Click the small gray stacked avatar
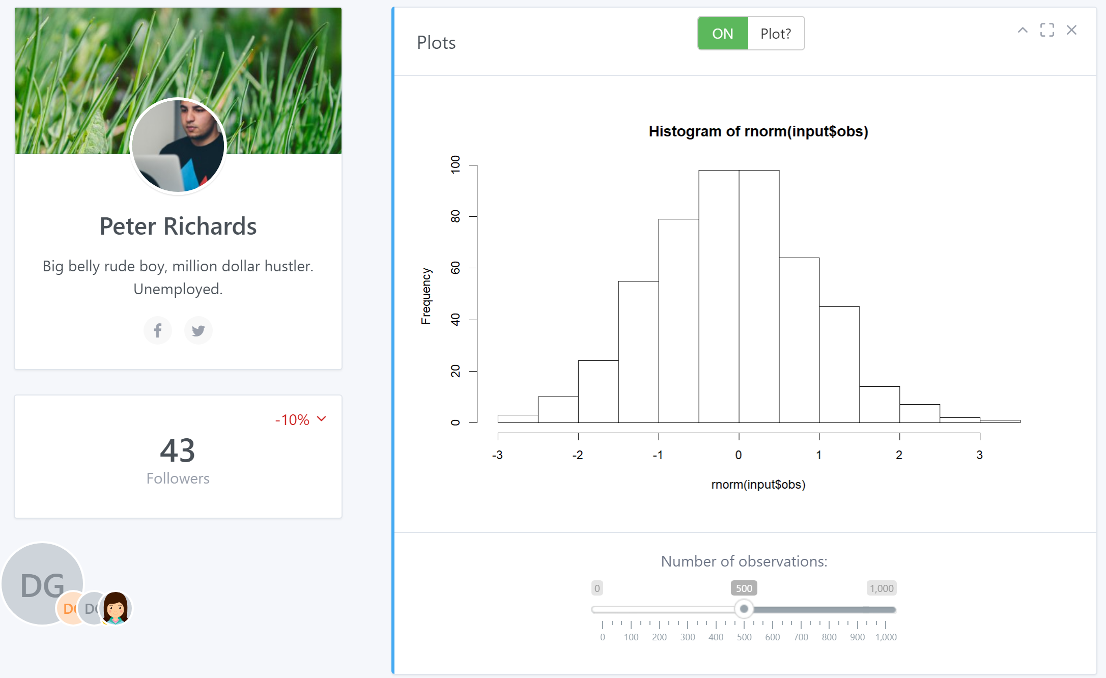This screenshot has width=1106, height=678. tap(90, 609)
